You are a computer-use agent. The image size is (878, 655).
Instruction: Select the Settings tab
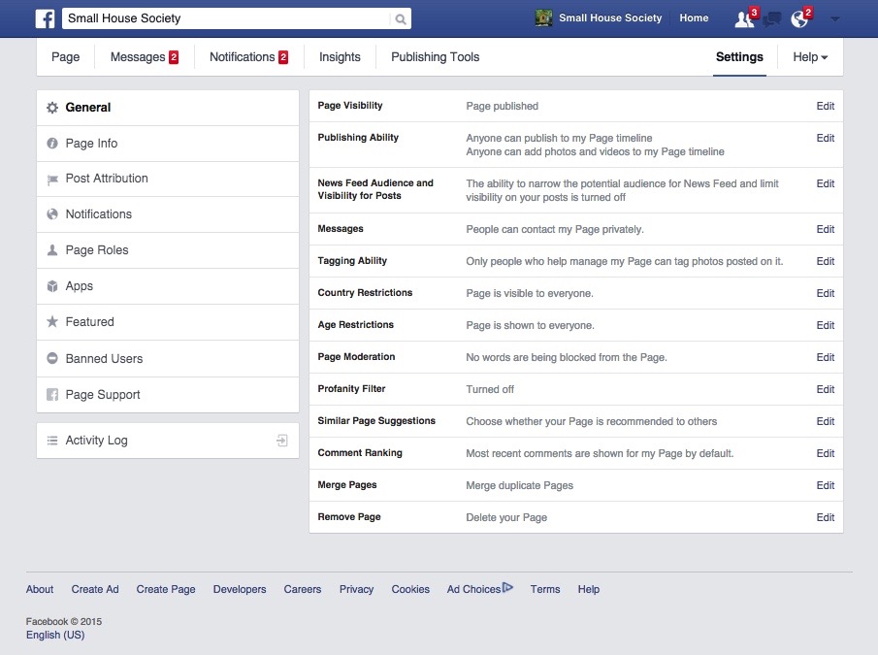click(x=739, y=57)
